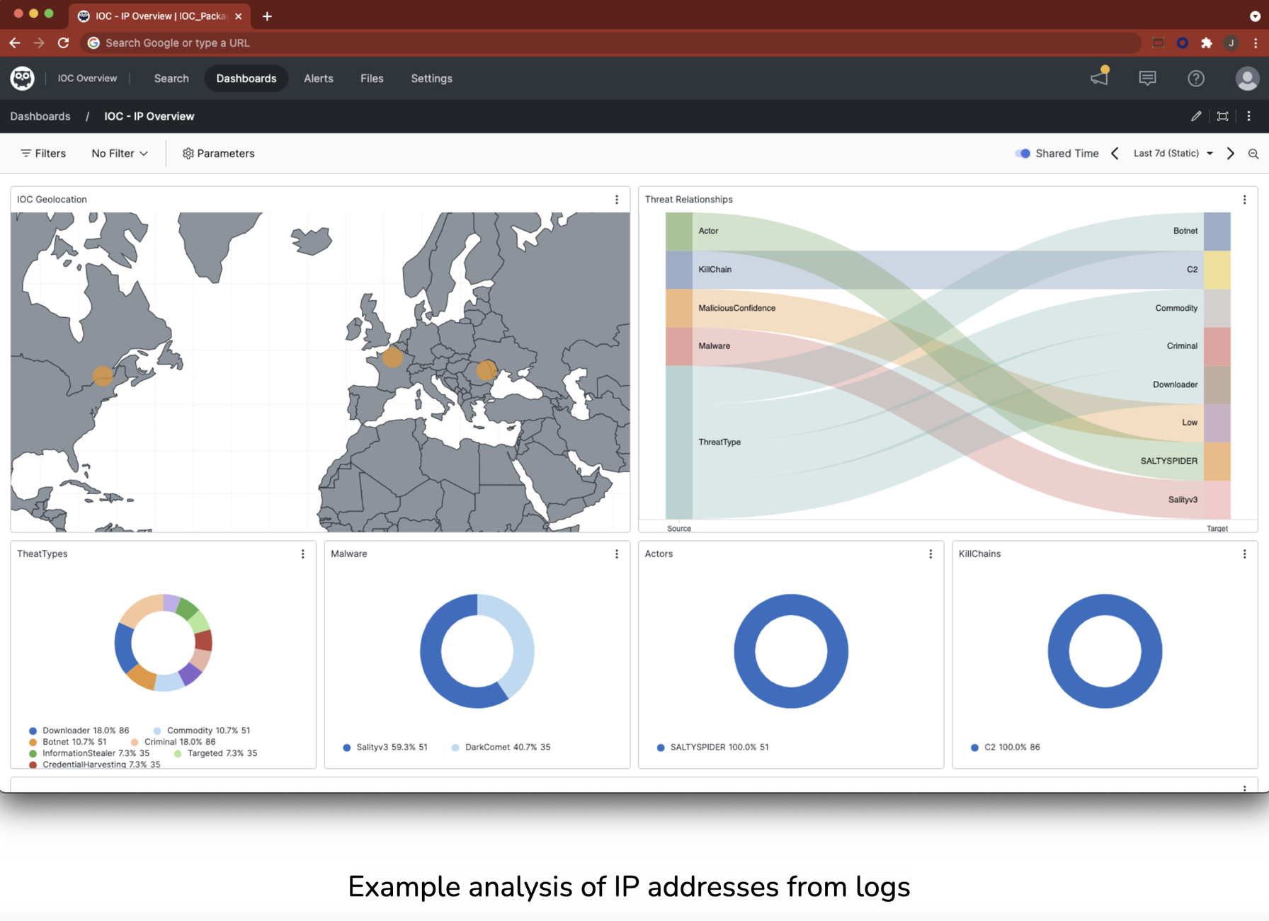
Task: Click the Parameters button
Action: tap(218, 154)
